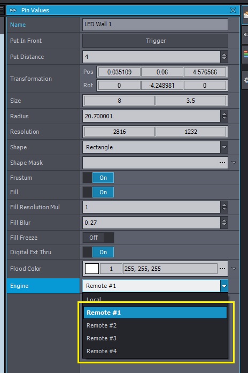Toggle the Frustum switch off
The width and height of the screenshot is (248, 373).
pos(98,178)
